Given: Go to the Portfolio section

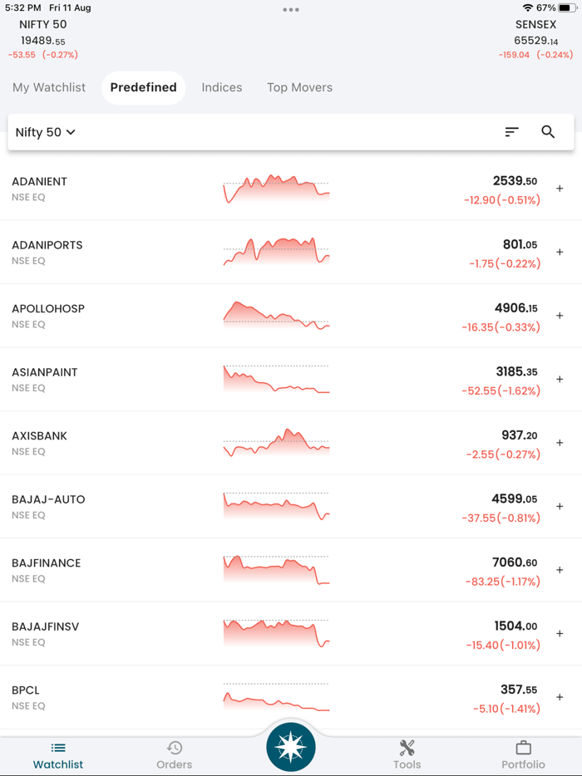Looking at the screenshot, I should 523,754.
